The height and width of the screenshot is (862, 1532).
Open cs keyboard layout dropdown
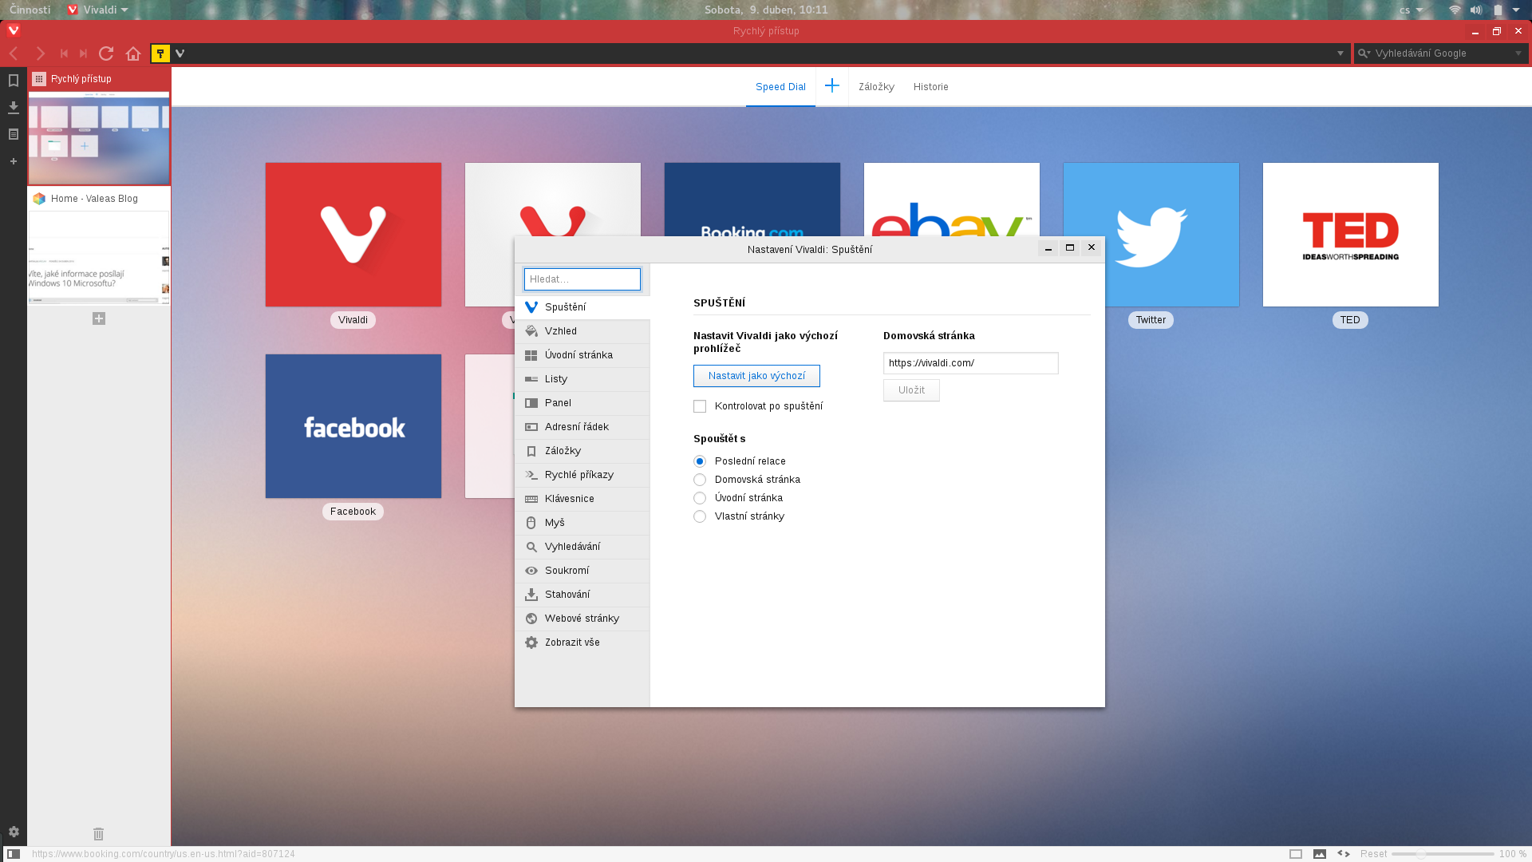pos(1411,10)
